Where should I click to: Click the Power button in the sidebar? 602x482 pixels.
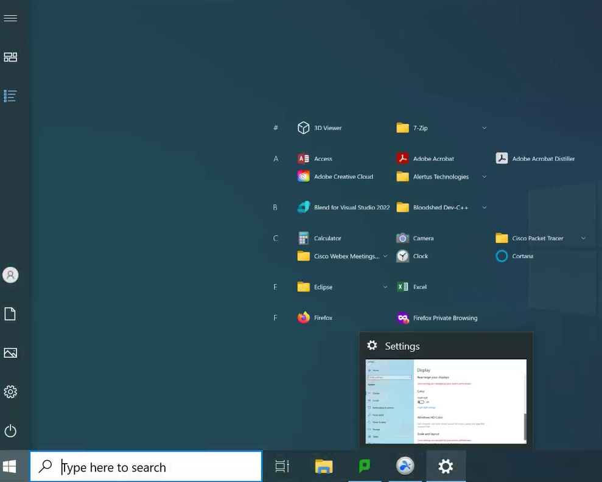(x=10, y=430)
